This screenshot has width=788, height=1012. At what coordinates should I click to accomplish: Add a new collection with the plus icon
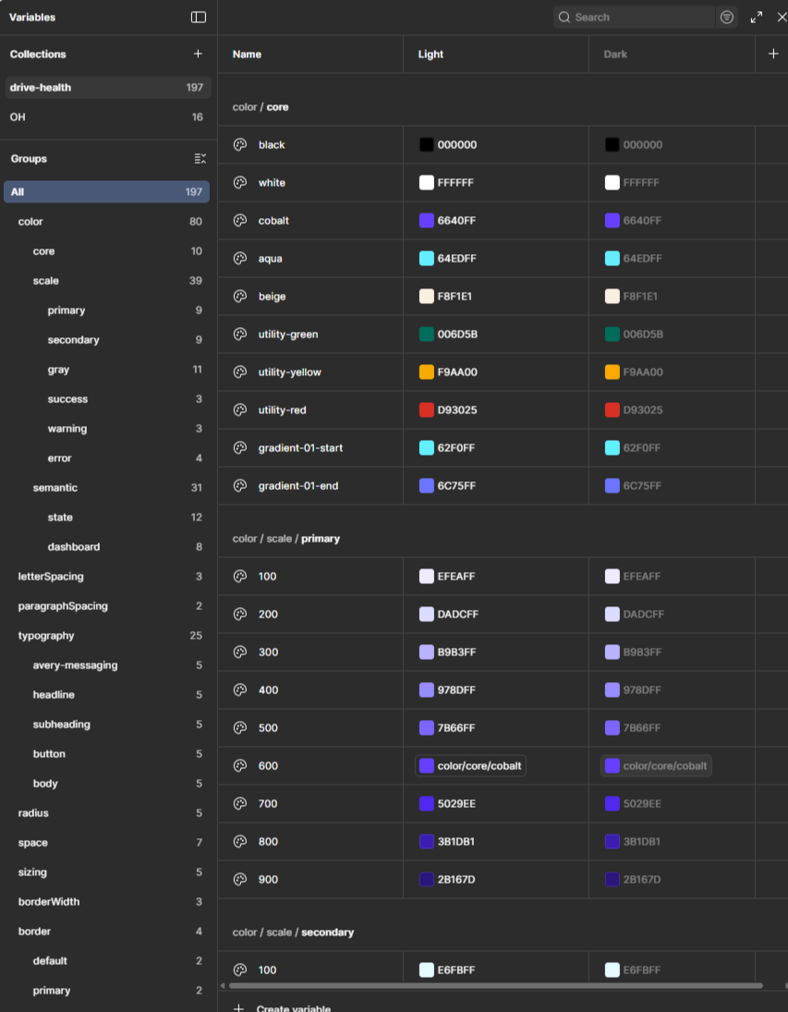(x=197, y=54)
